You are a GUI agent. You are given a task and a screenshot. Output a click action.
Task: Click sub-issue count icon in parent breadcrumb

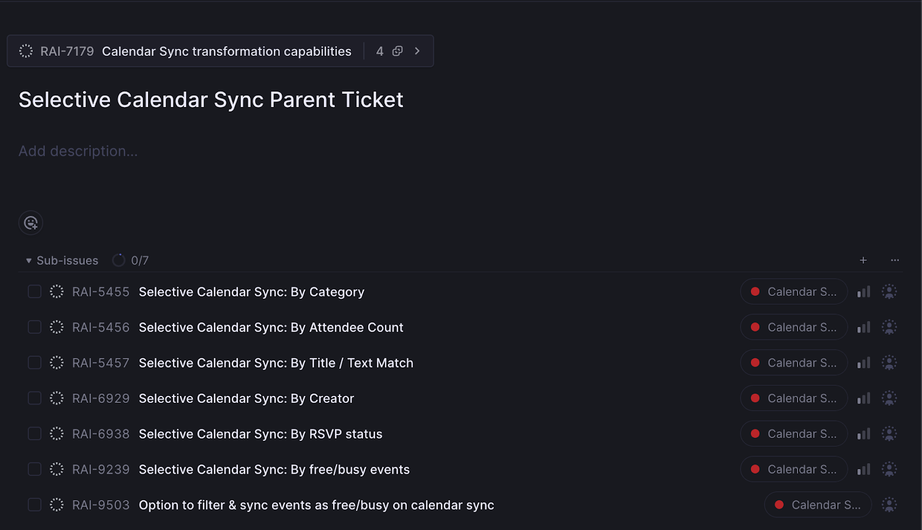[398, 51]
